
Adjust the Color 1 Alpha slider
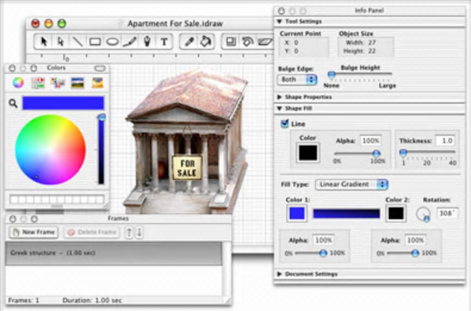coord(323,253)
